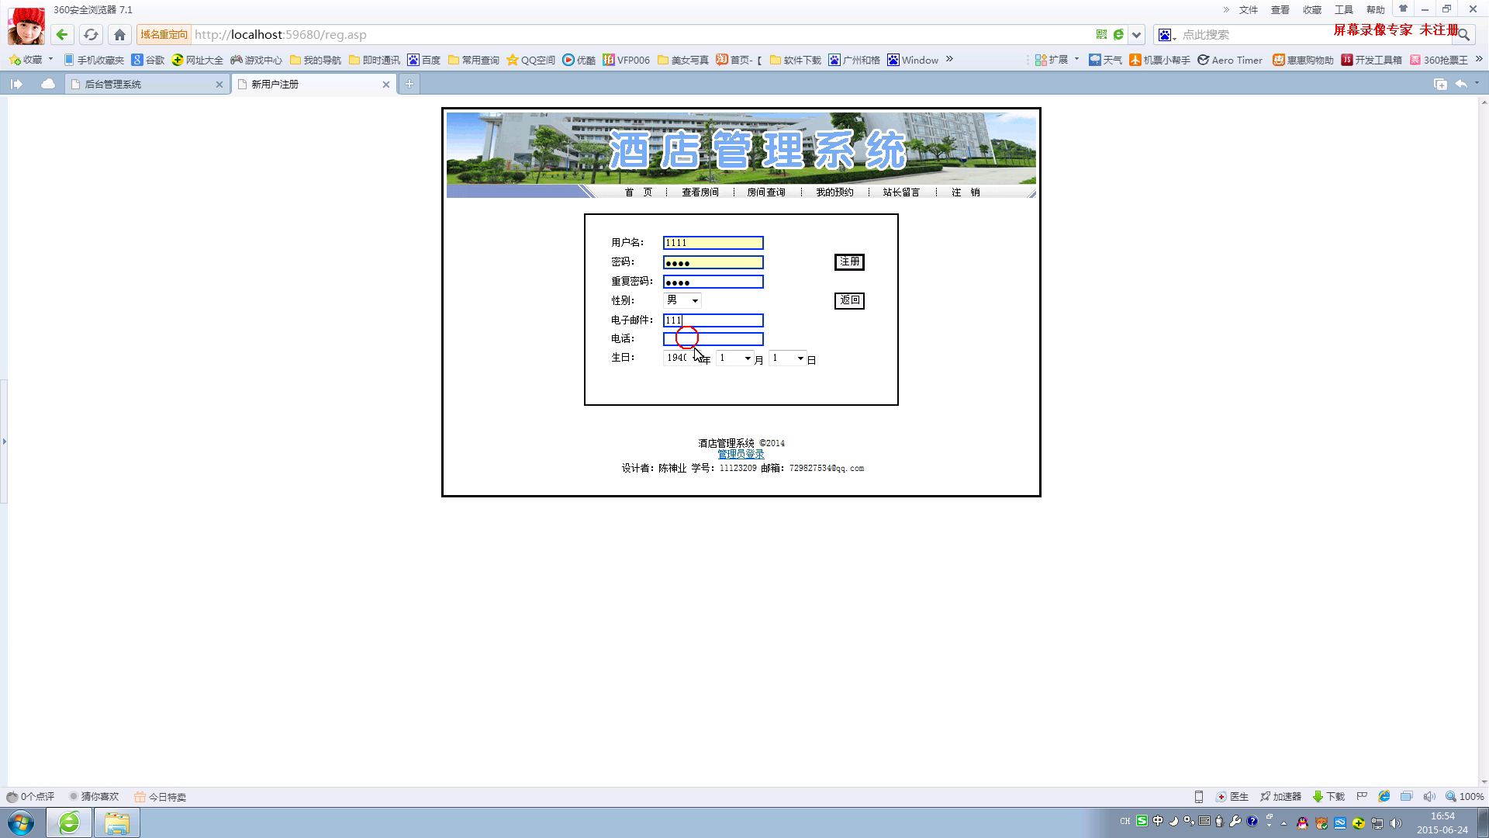Screen dimensions: 1489x838
Task: Open the 网址大全 bookmark
Action: [198, 60]
